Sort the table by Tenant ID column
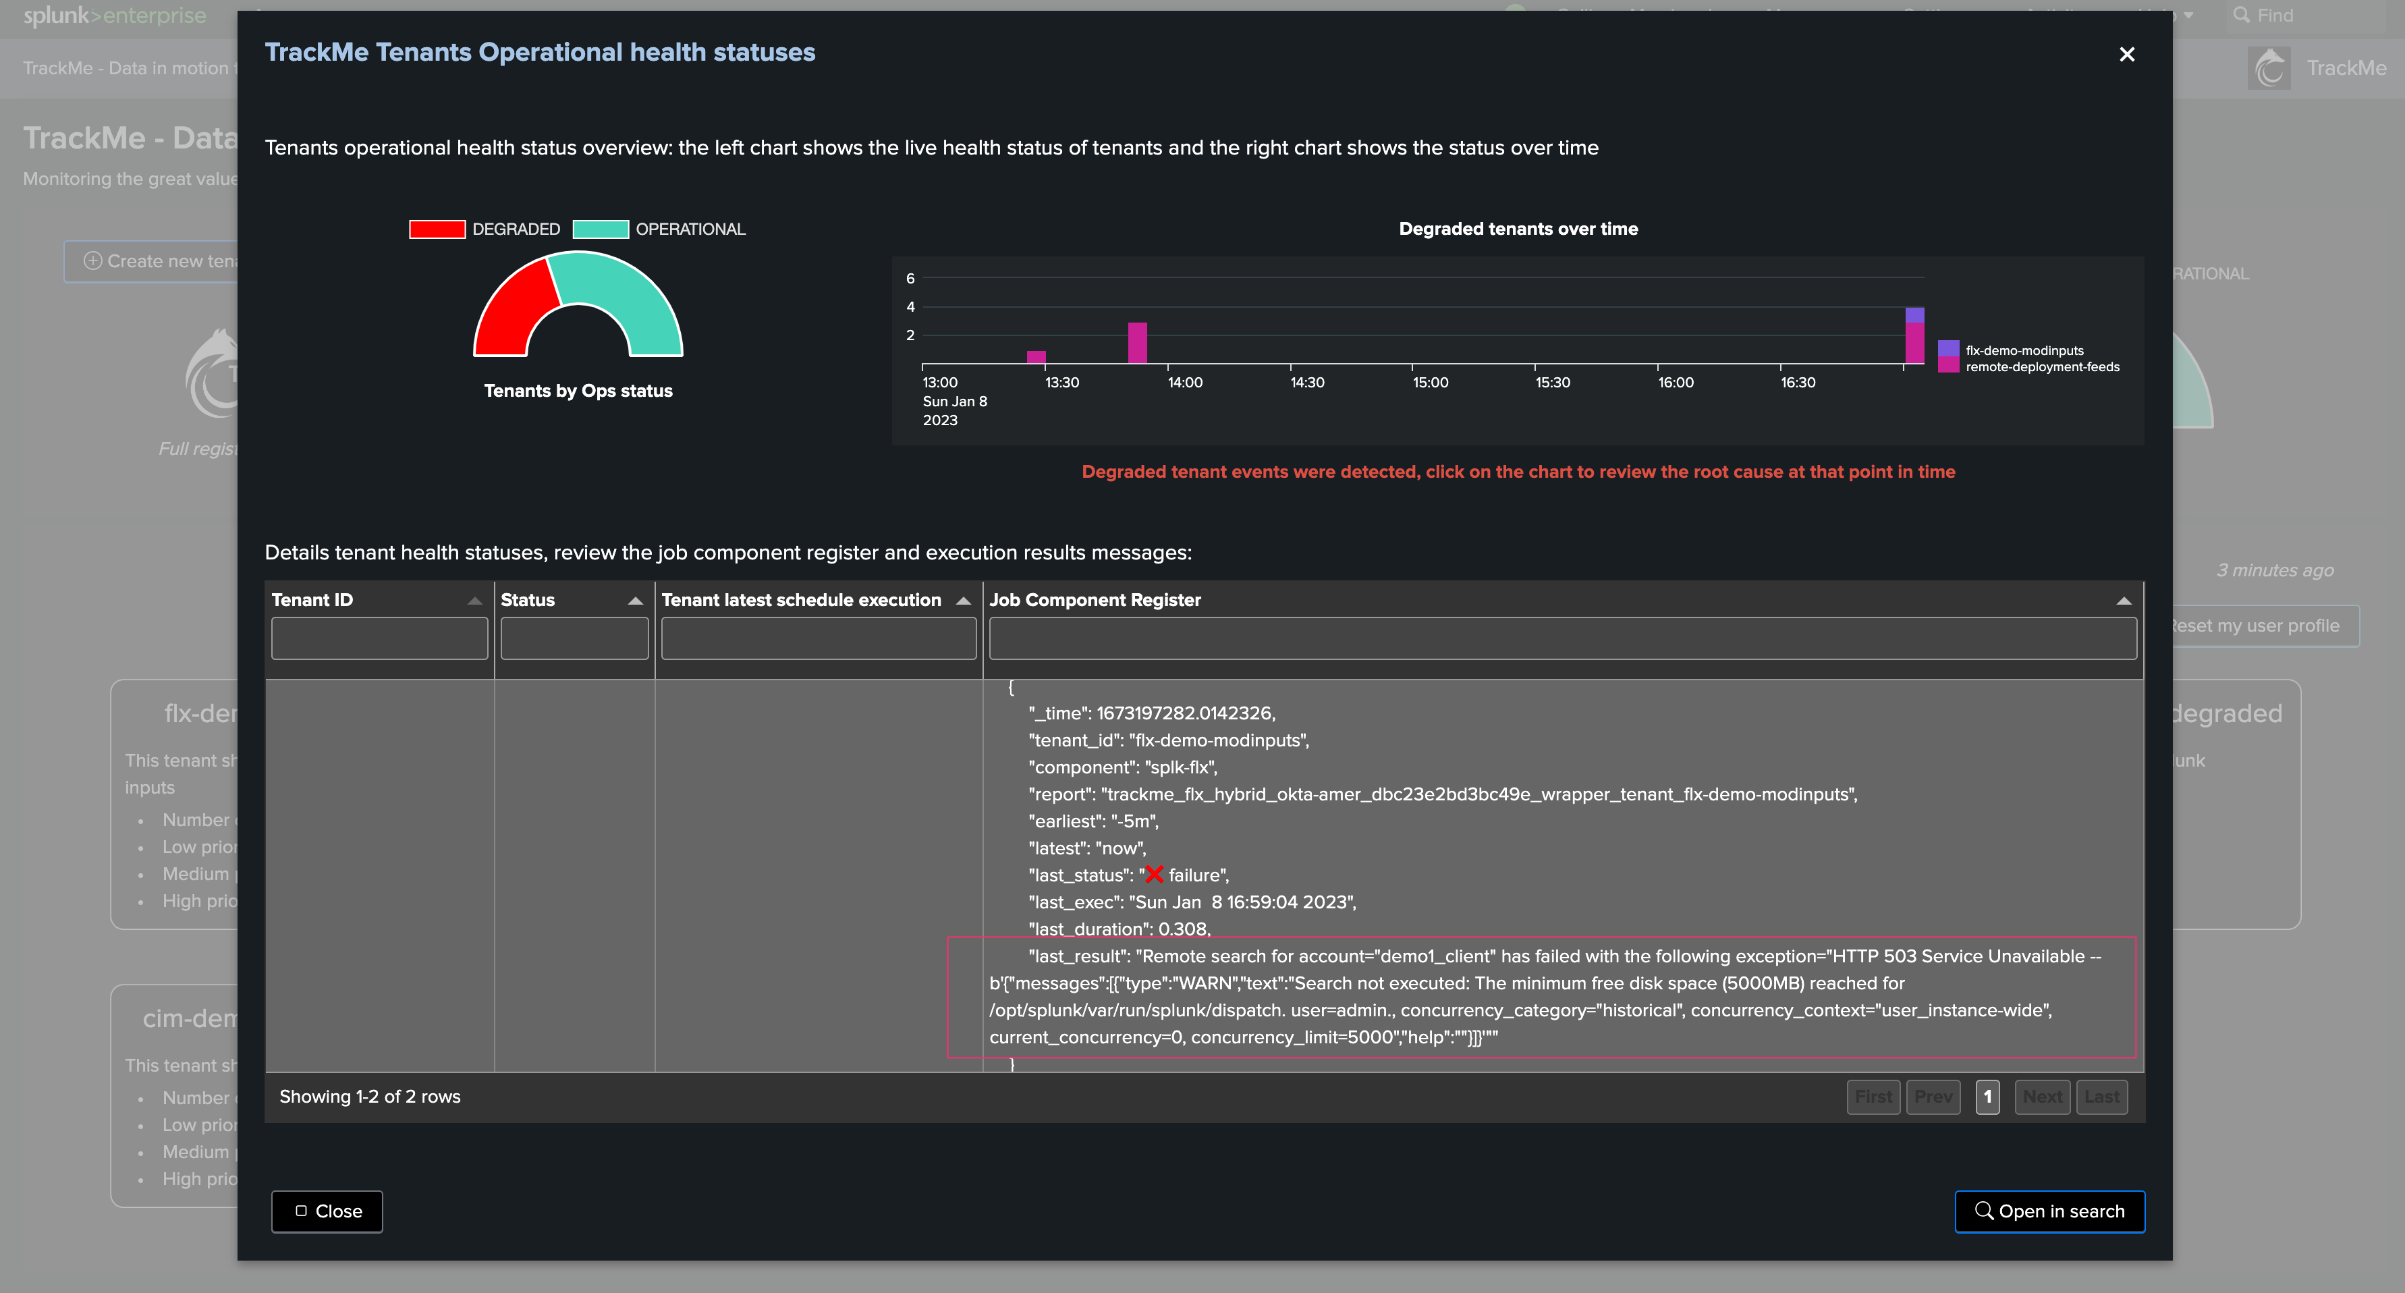This screenshot has height=1293, width=2405. pyautogui.click(x=474, y=601)
